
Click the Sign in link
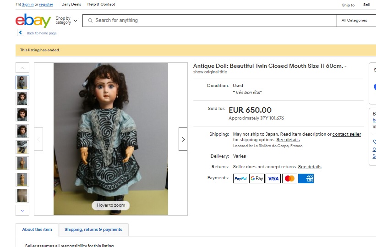27,4
